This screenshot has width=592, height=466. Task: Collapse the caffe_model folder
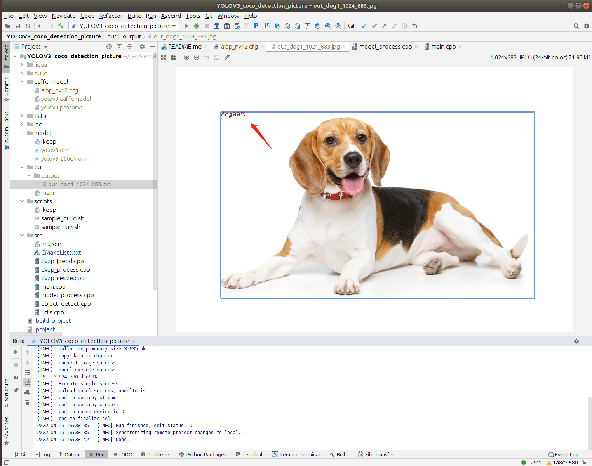pyautogui.click(x=22, y=82)
